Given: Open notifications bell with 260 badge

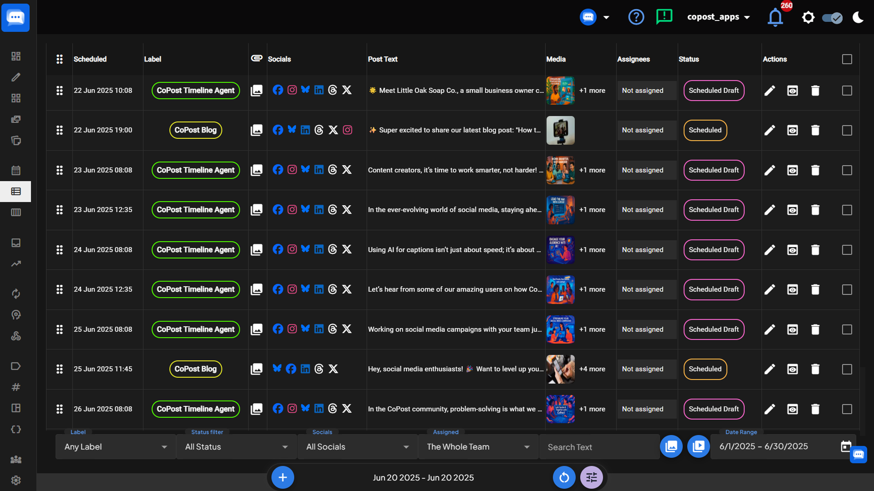Looking at the screenshot, I should [x=775, y=17].
